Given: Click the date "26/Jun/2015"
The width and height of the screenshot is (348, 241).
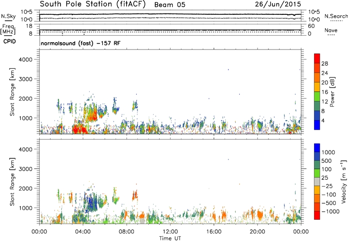Looking at the screenshot, I should coord(278,4).
